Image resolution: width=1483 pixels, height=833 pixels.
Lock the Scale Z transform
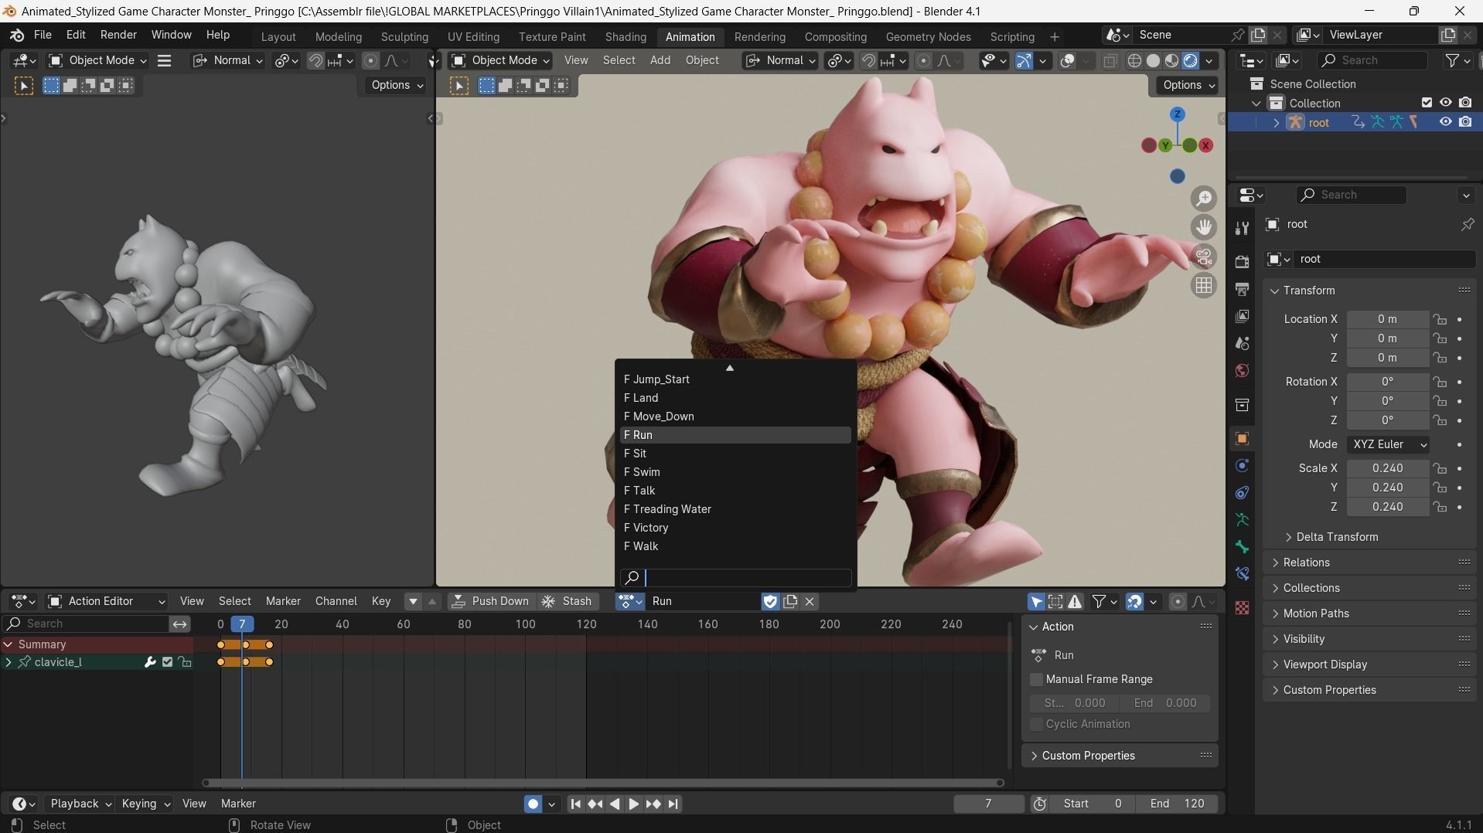[1439, 507]
